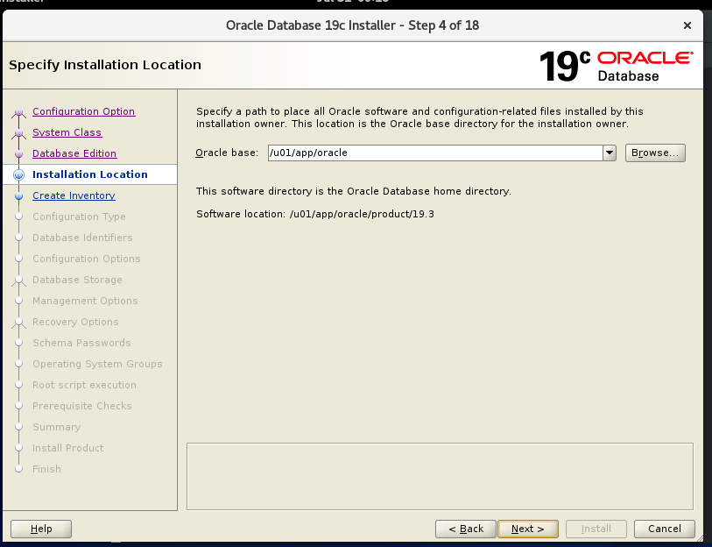Click the Summary step label
Image resolution: width=712 pixels, height=547 pixels.
pos(57,427)
